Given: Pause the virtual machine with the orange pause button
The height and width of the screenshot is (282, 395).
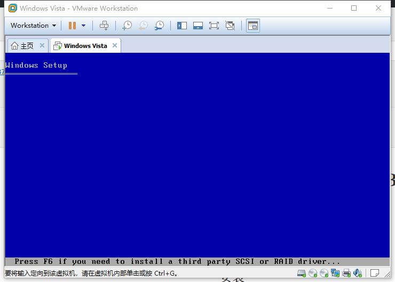Looking at the screenshot, I should [x=72, y=26].
